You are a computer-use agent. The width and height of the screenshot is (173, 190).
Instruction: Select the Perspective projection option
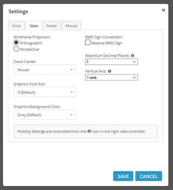tap(16, 49)
